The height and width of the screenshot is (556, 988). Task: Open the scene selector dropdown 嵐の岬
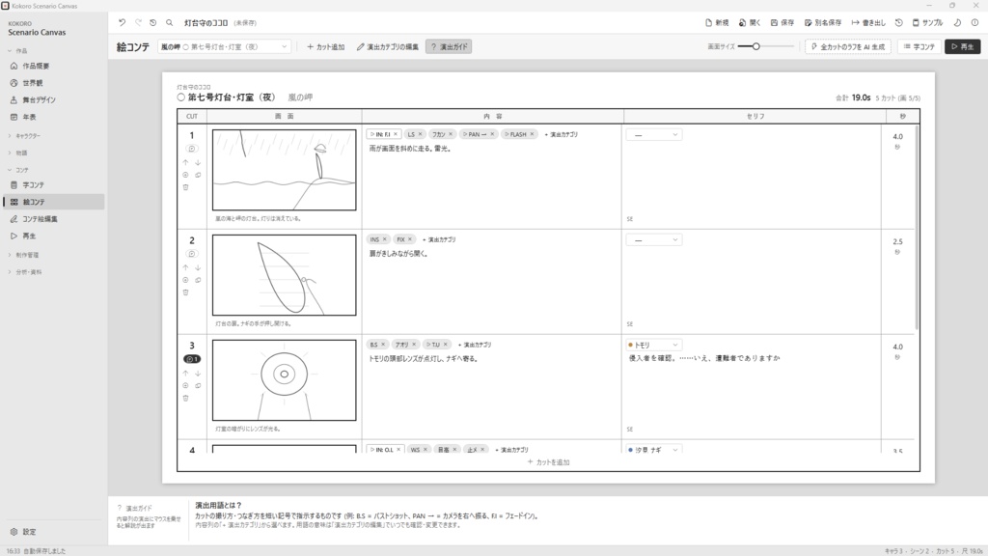click(x=224, y=46)
